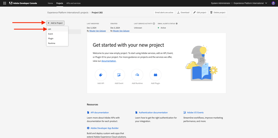Click the Add API plug icon
Viewport: 278px width, 138px height.
point(101,75)
